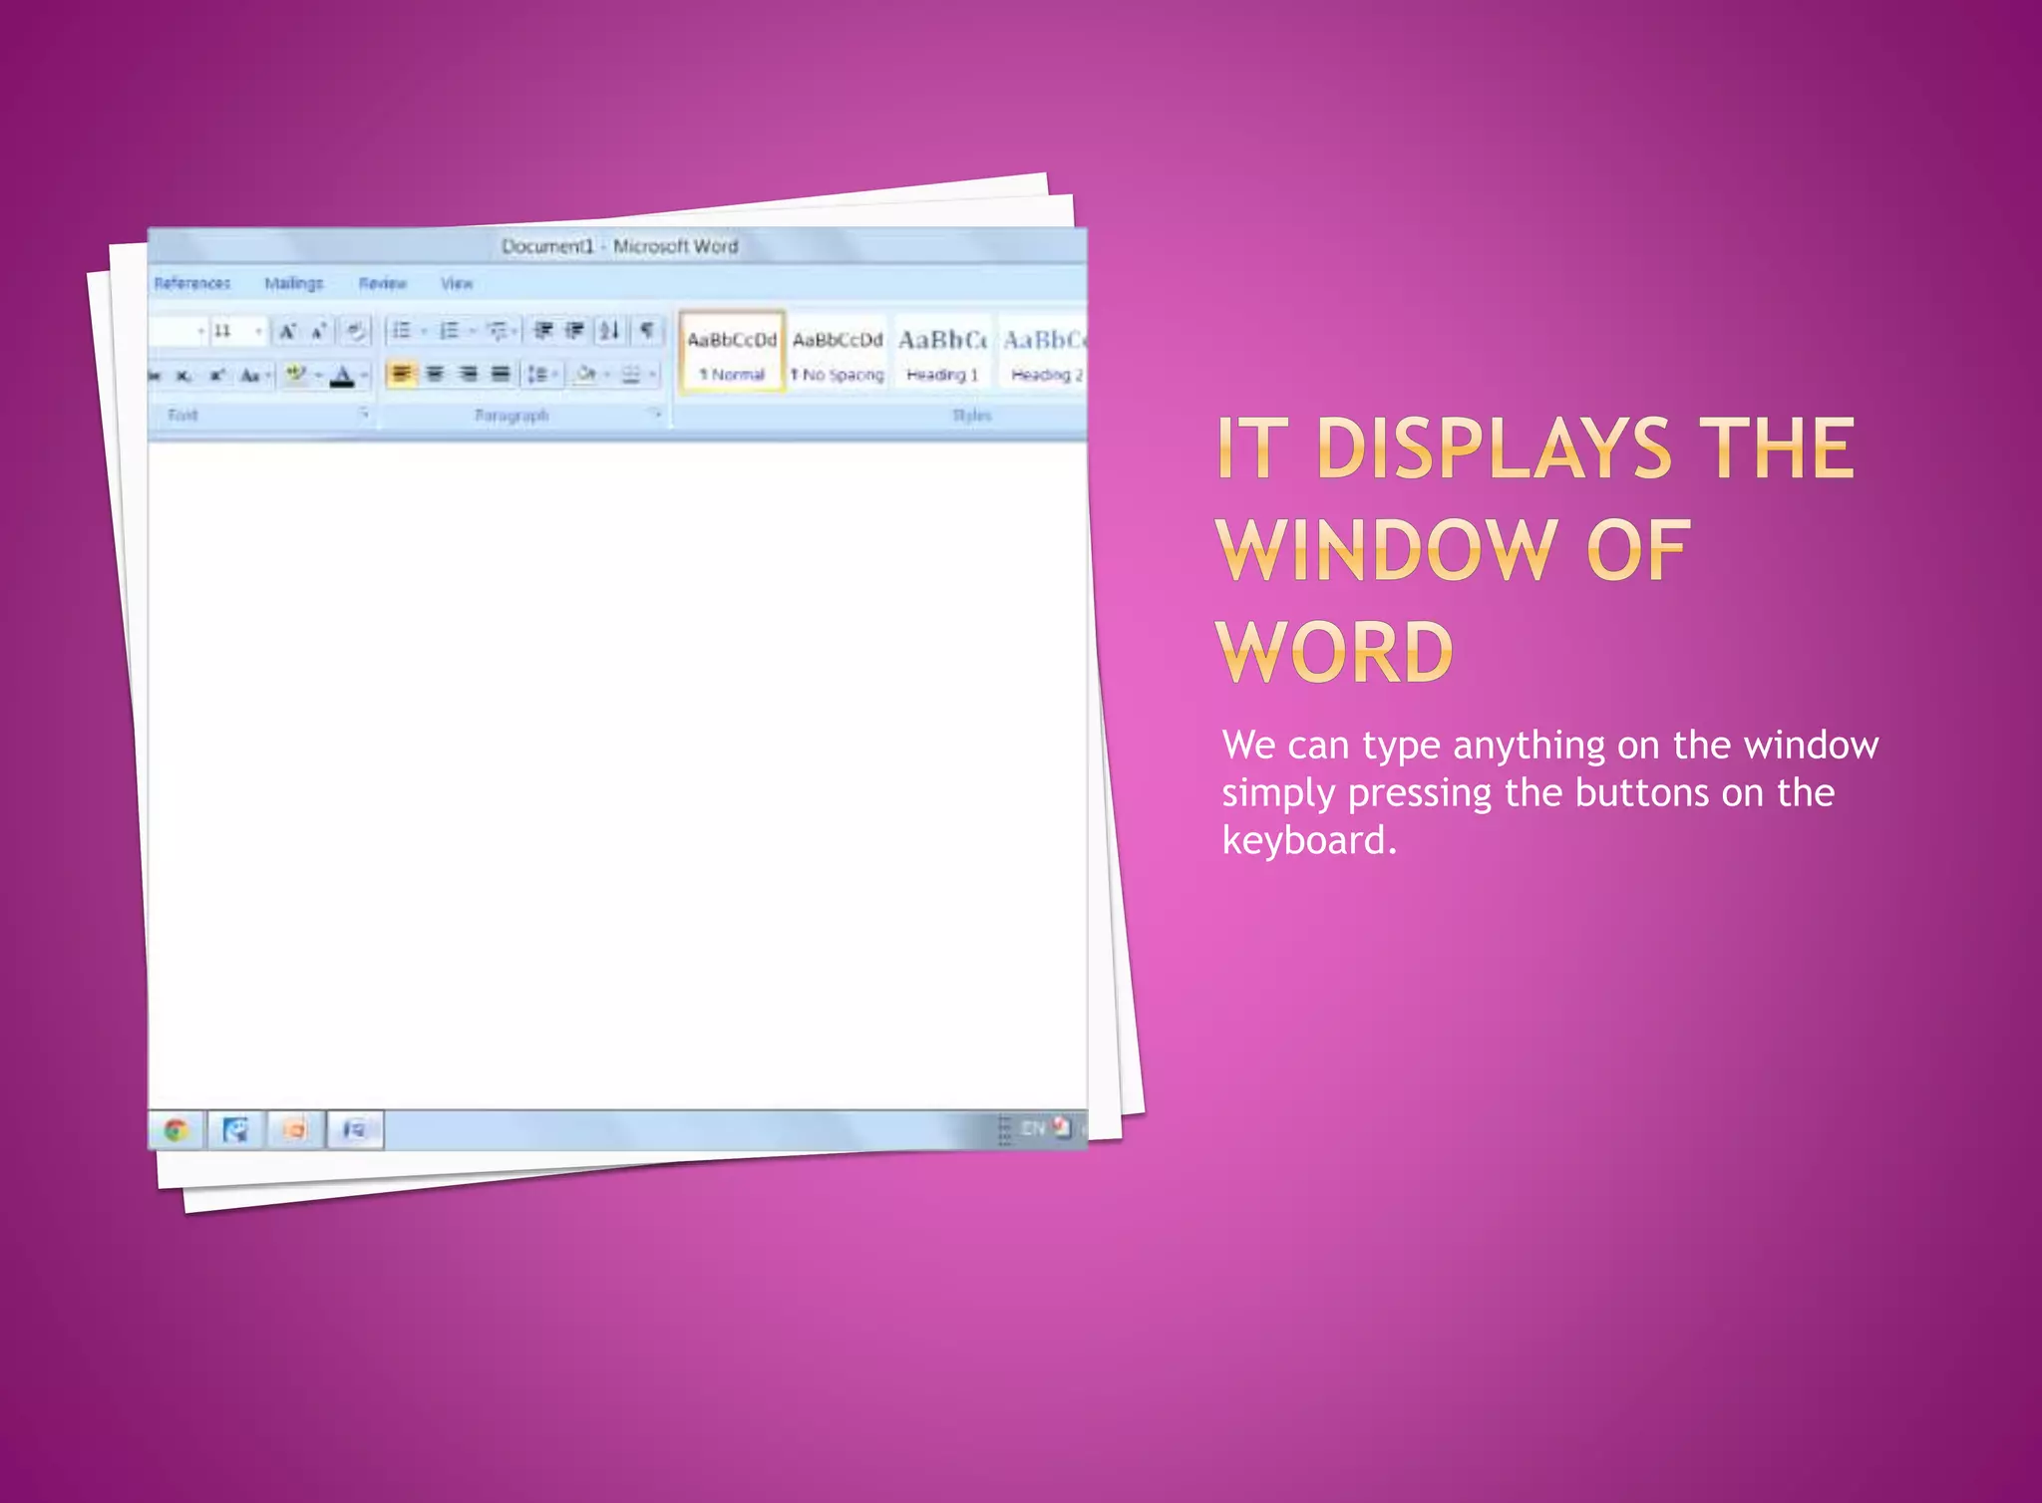The image size is (2042, 1503).
Task: Open font color dropdown arrow
Action: [x=364, y=376]
